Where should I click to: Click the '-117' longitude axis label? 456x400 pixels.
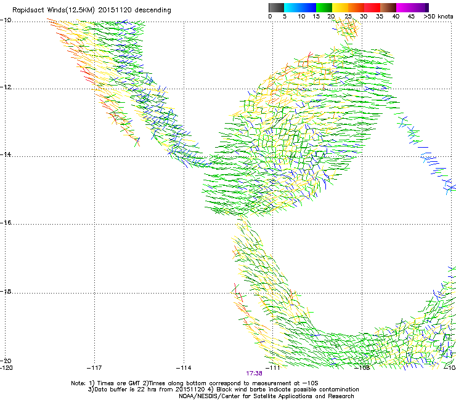coord(94,368)
